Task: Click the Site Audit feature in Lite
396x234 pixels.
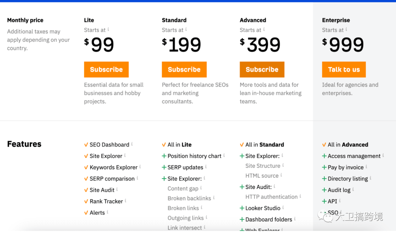Action: [x=102, y=190]
